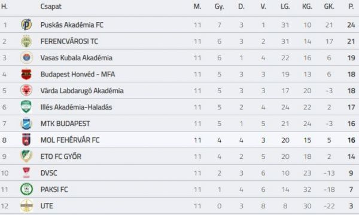Sort by the Csapat column header

click(51, 7)
